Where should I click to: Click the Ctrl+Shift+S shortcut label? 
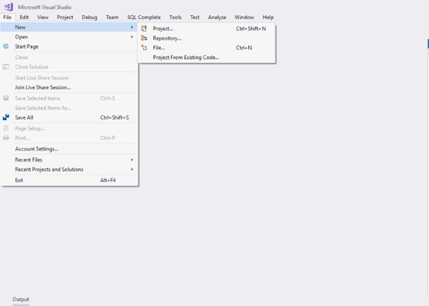(114, 117)
